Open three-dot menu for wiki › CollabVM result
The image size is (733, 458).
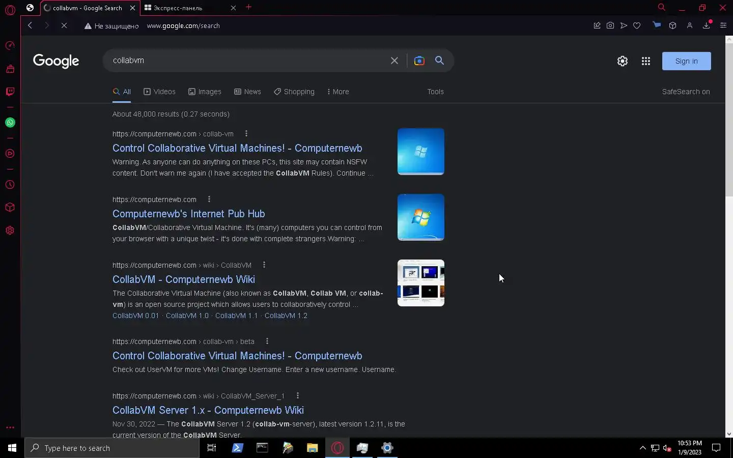264,265
